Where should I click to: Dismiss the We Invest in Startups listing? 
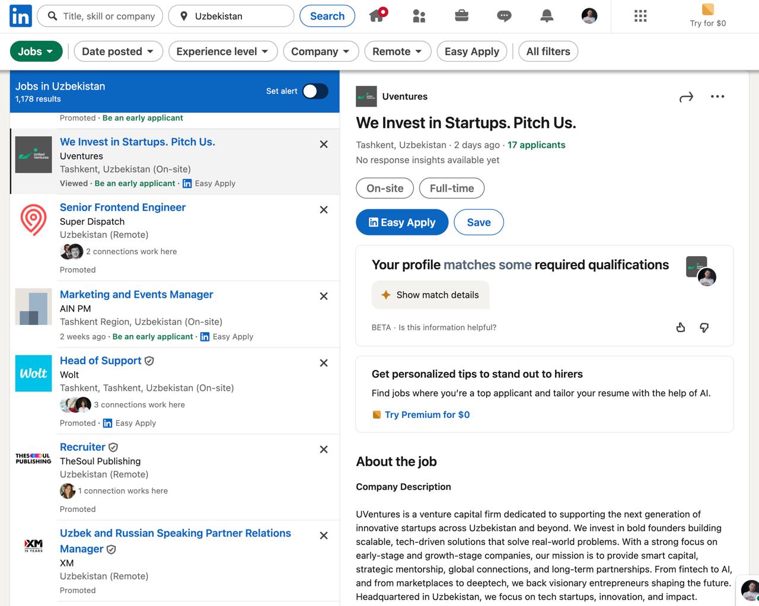[x=324, y=144]
